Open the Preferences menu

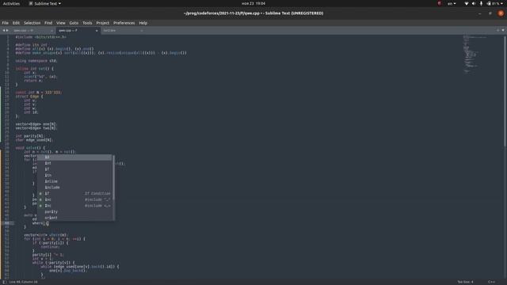point(124,23)
